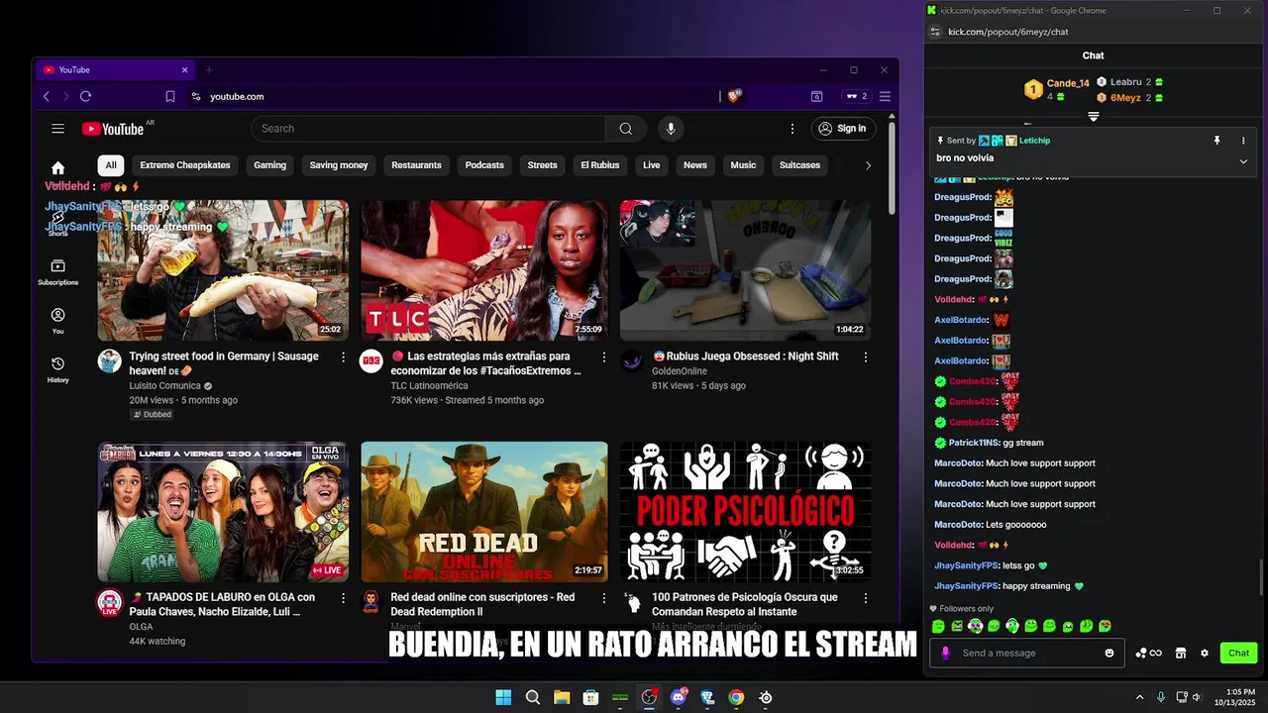Open the OLGA live stream thumbnail

223,512
